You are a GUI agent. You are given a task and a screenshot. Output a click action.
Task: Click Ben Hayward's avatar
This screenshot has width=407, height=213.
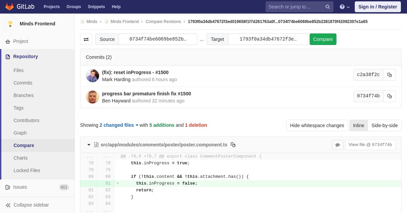(93, 97)
